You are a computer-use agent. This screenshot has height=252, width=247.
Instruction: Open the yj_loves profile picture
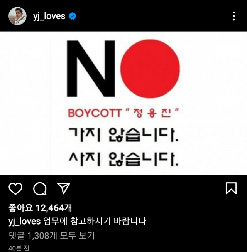coord(17,16)
